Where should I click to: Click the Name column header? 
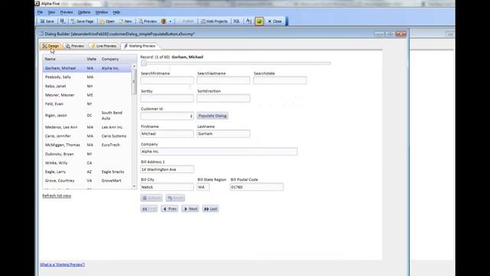tap(50, 59)
